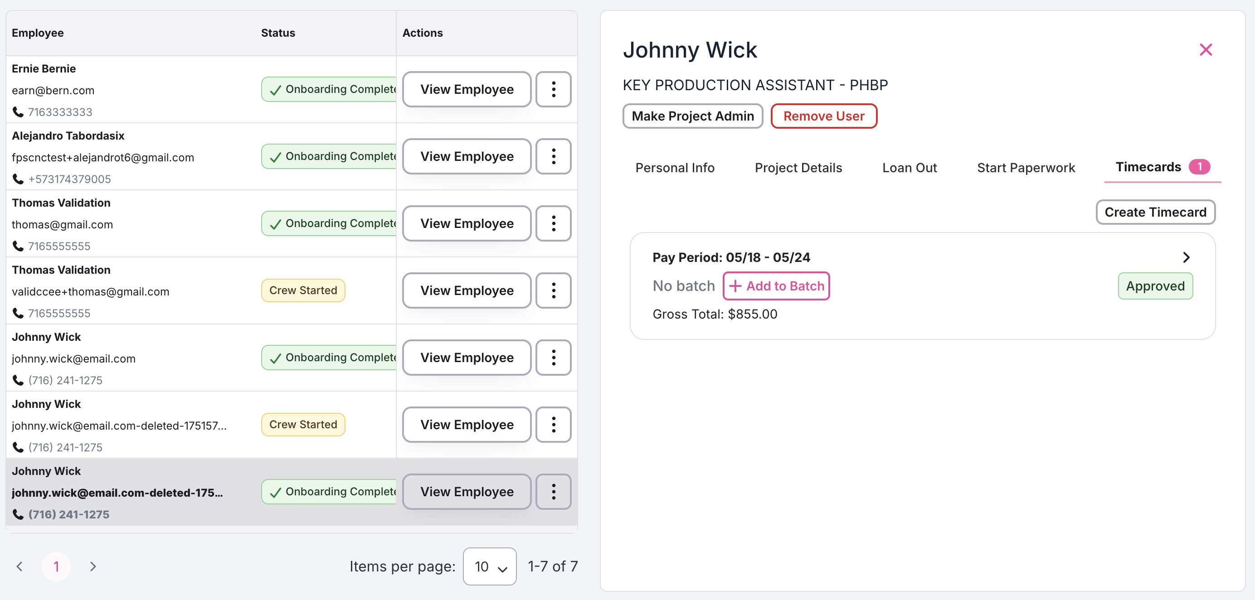Click phone number +573174379005
The image size is (1255, 600).
coord(70,179)
